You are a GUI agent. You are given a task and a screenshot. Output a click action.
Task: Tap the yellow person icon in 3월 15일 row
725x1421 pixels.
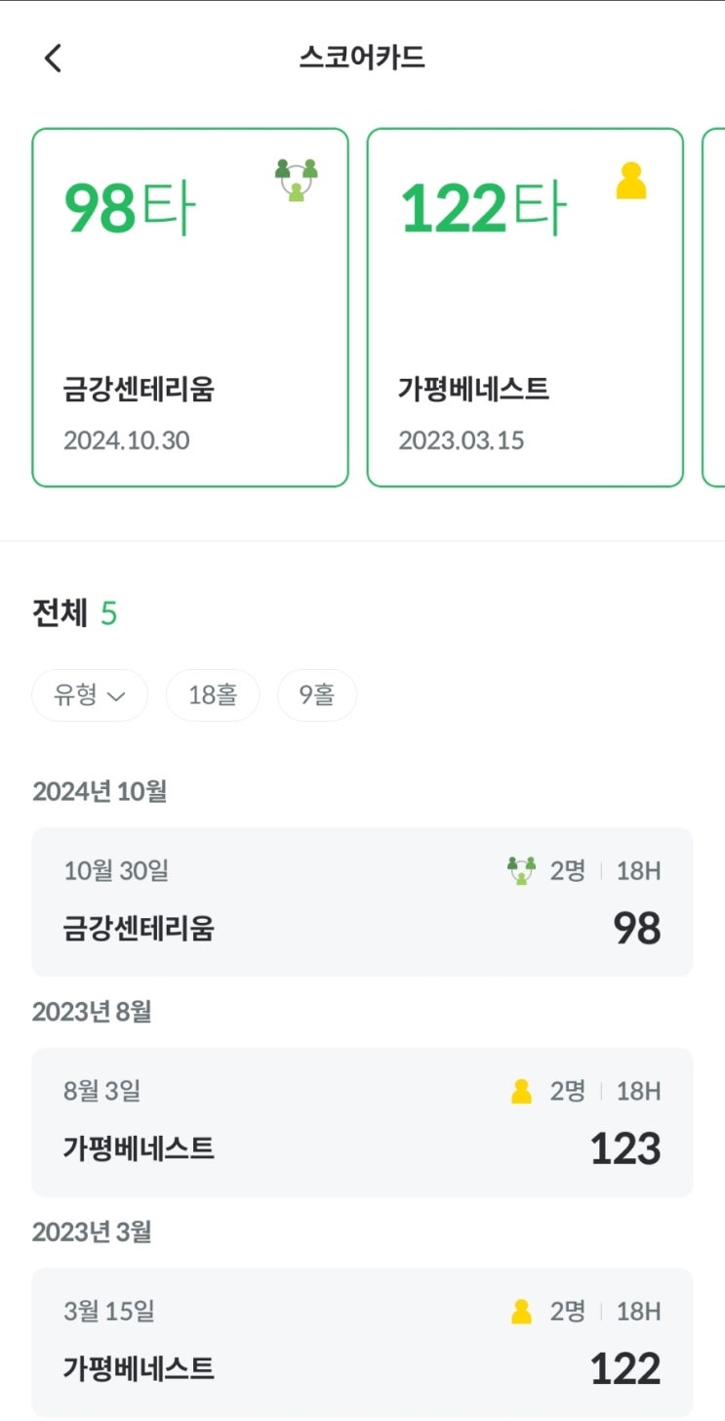pyautogui.click(x=522, y=1312)
